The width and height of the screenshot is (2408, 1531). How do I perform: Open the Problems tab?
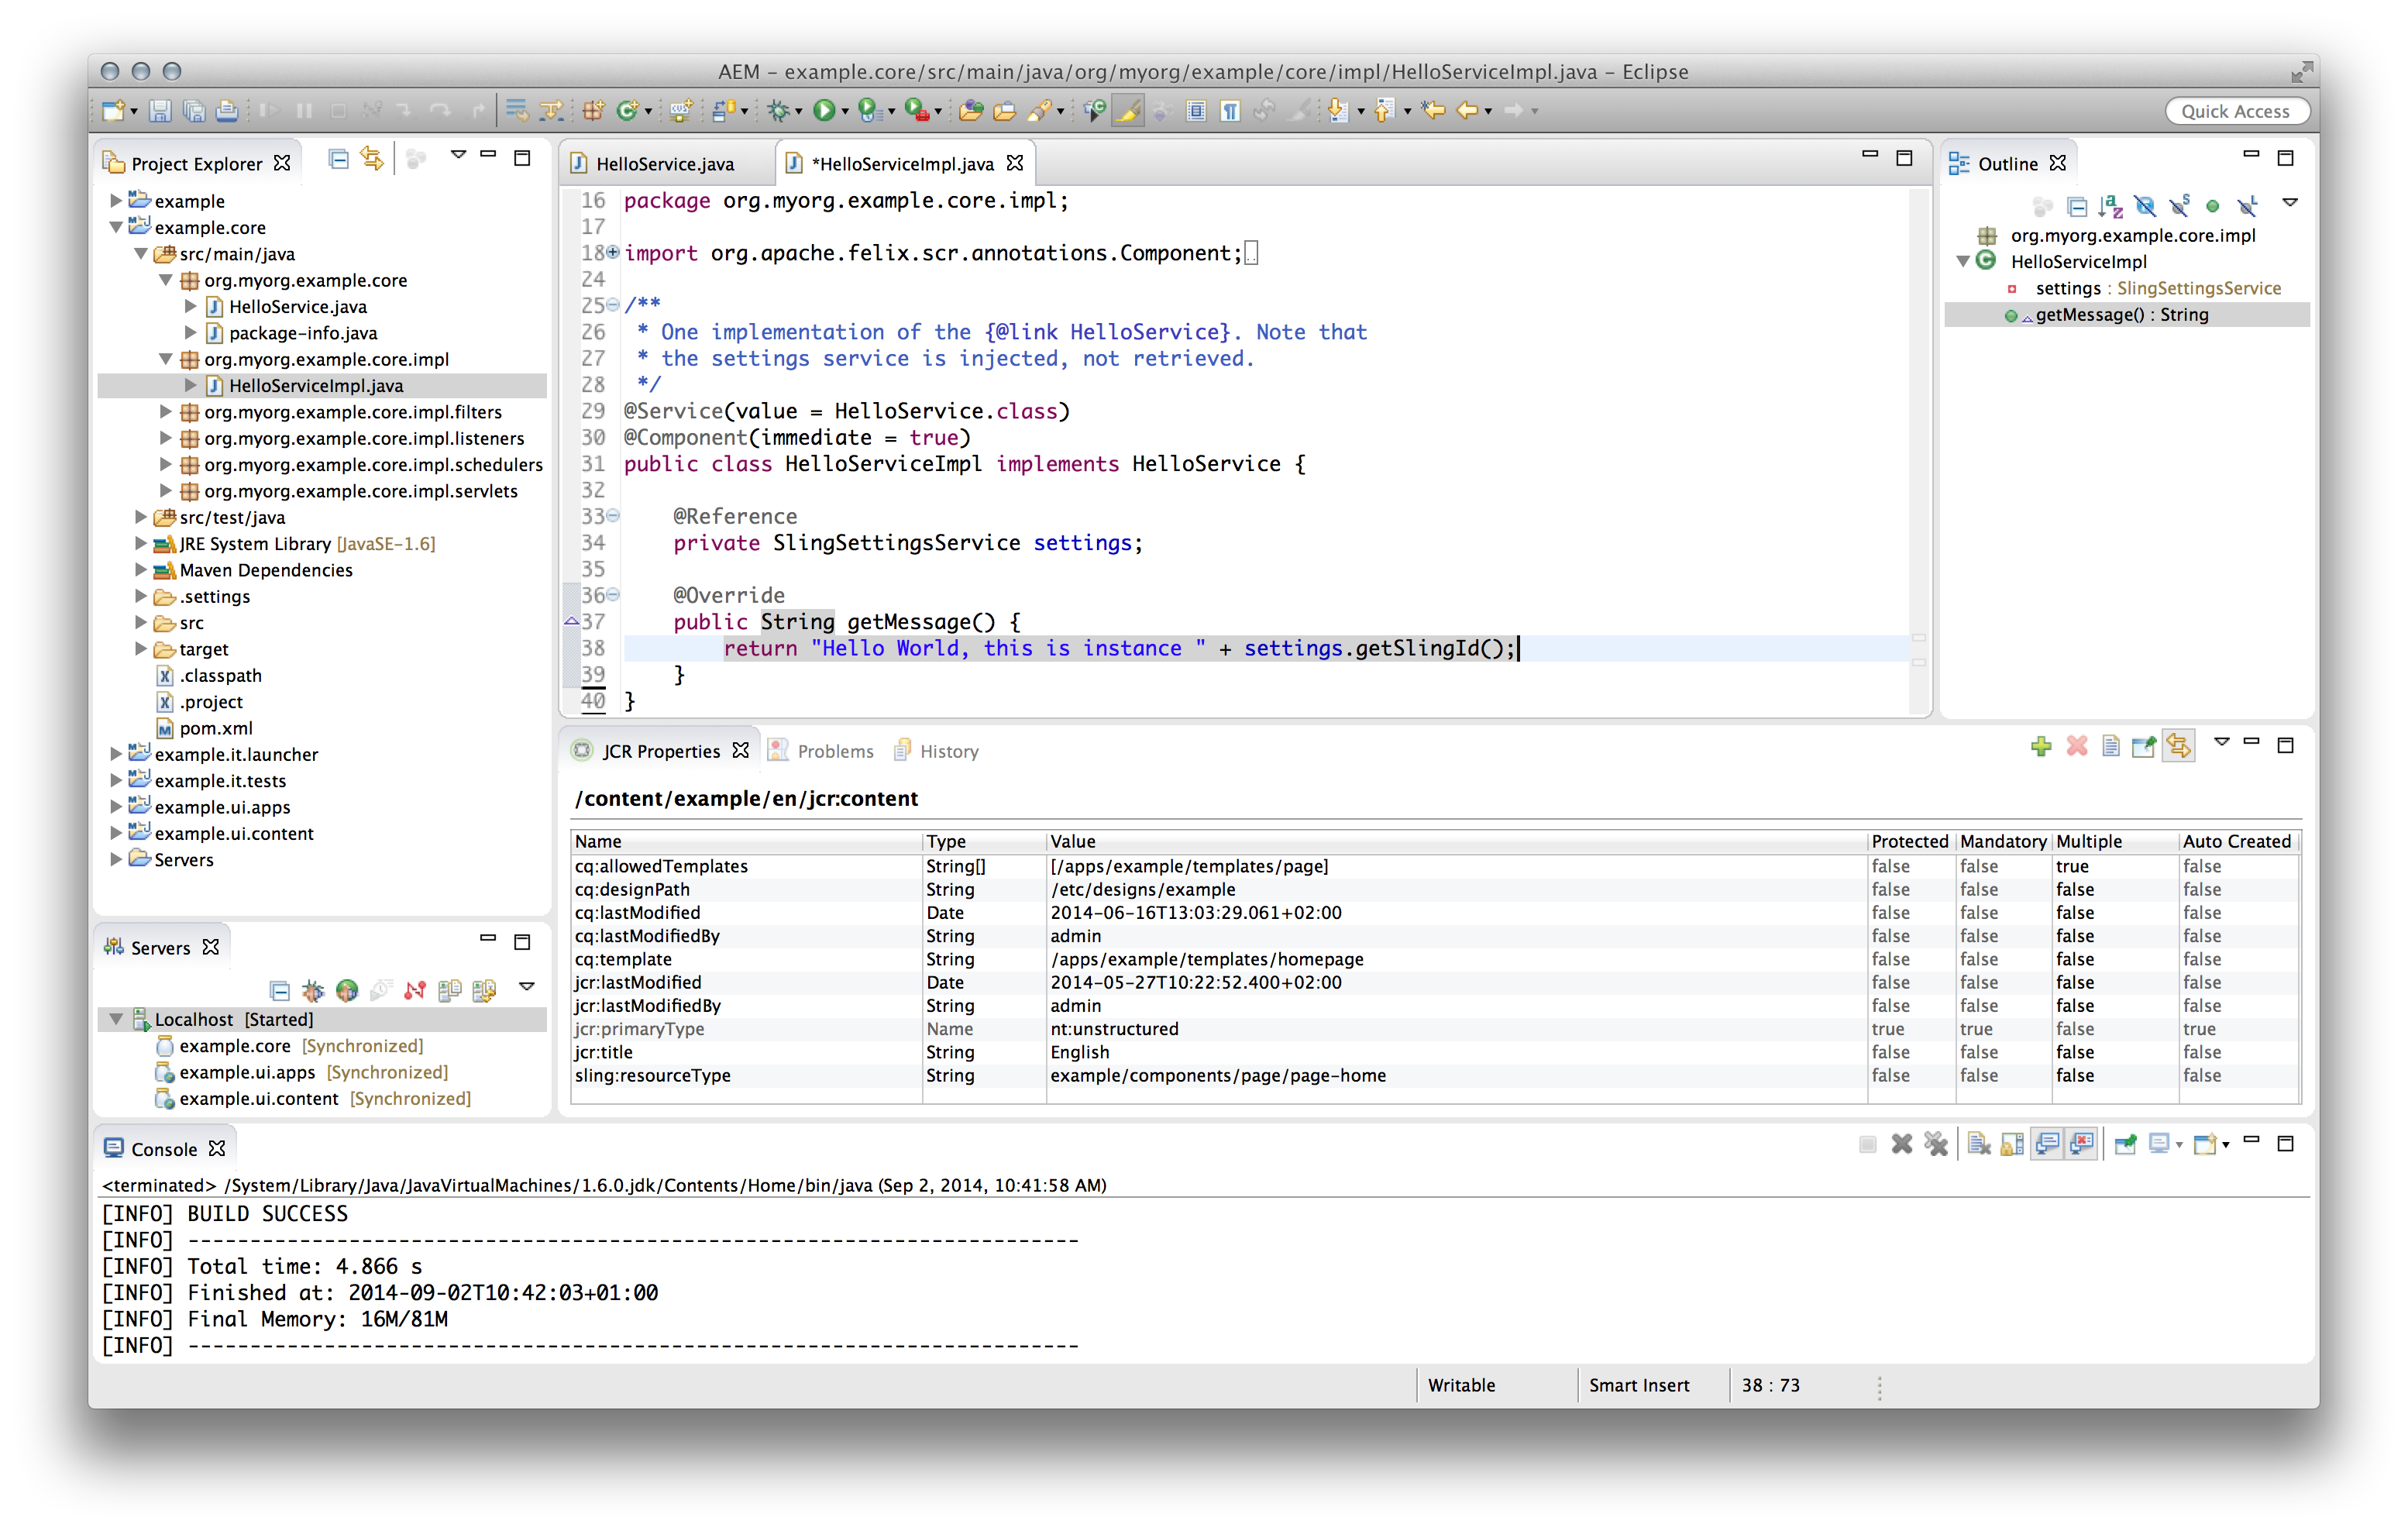coord(834,751)
